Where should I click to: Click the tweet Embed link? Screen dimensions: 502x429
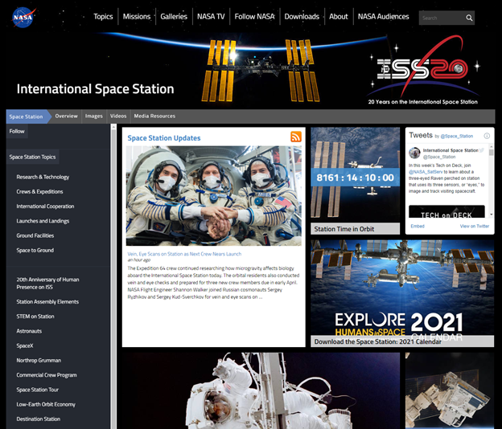pyautogui.click(x=418, y=227)
